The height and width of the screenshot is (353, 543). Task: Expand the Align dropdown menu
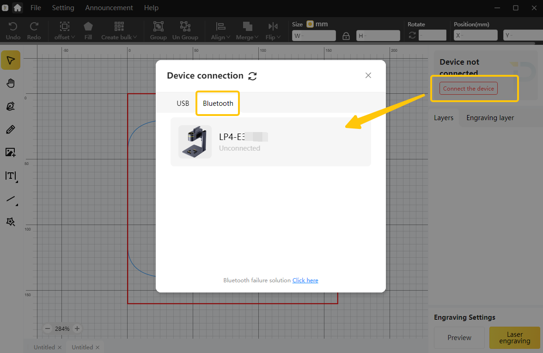[x=220, y=30]
